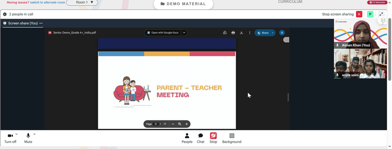Click the magnifier zoom reset icon

point(180,124)
